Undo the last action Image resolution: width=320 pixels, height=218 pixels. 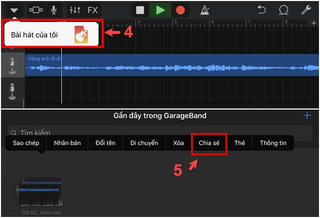pos(262,10)
